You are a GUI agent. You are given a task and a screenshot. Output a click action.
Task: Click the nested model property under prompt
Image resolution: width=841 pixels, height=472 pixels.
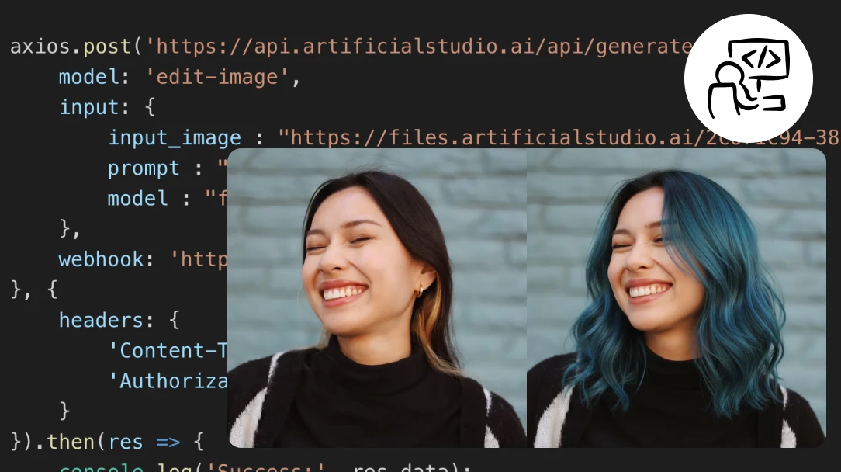tap(137, 199)
